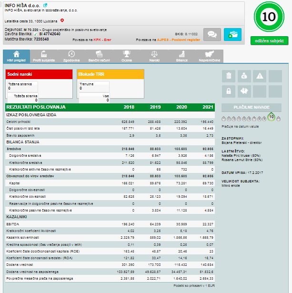Click the rating 10 marker on payment scale
The height and width of the screenshot is (293, 292).
[x=271, y=117]
